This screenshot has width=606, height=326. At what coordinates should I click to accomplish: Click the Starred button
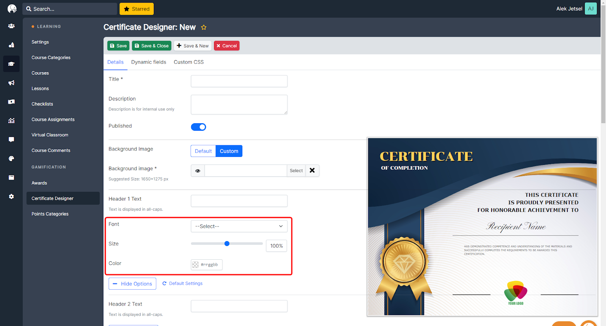point(137,9)
